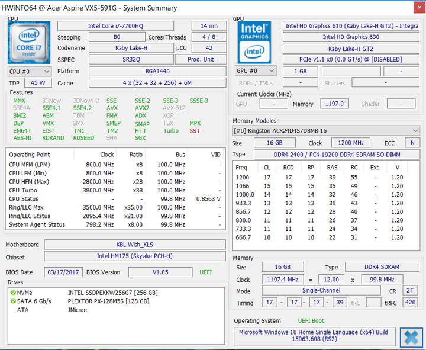Image resolution: width=426 pixels, height=350 pixels.
Task: Click the green SATA 6 Gb/s status icon
Action: click(x=12, y=301)
